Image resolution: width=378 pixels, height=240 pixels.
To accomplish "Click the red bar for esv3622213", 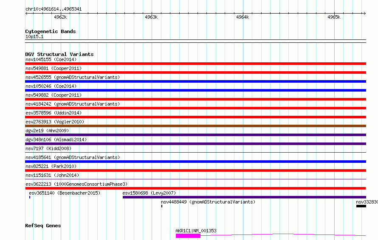I will (x=195, y=188).
